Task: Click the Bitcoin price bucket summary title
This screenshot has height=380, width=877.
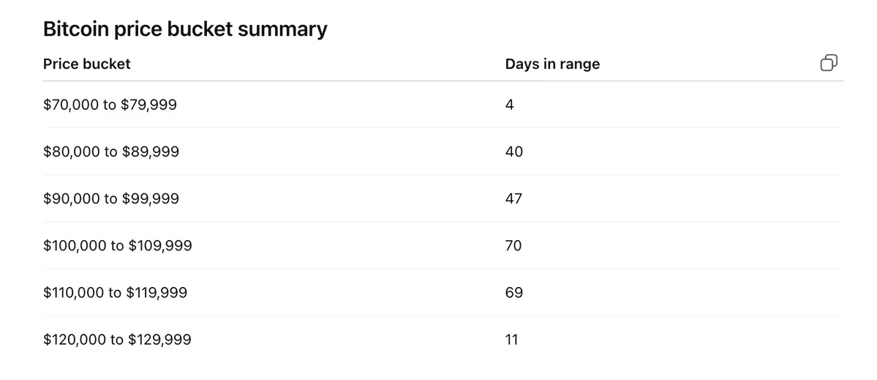Action: [x=185, y=29]
